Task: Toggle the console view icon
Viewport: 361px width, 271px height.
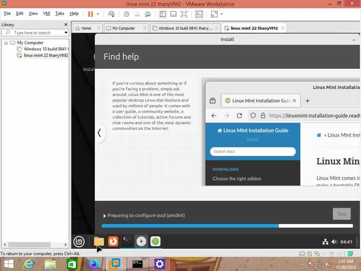Action: [x=199, y=14]
